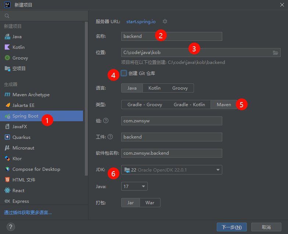
Task: Enable the 创建 Git 仓库 checkbox
Action: (x=124, y=73)
